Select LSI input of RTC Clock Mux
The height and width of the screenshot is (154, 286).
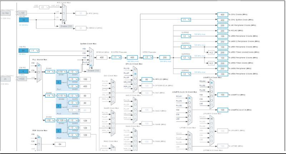click(64, 20)
